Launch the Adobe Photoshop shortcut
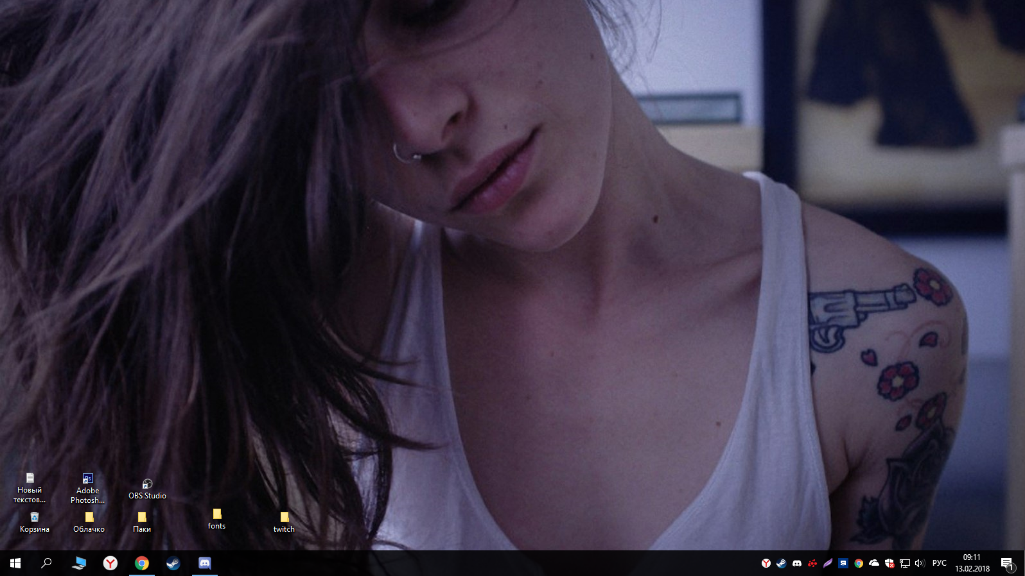 (88, 489)
